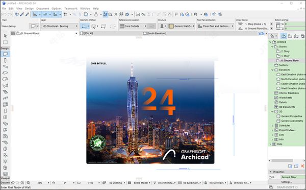The height and width of the screenshot is (190, 306).
Task: Click the Find and Select magnifier icon
Action: (143, 14)
